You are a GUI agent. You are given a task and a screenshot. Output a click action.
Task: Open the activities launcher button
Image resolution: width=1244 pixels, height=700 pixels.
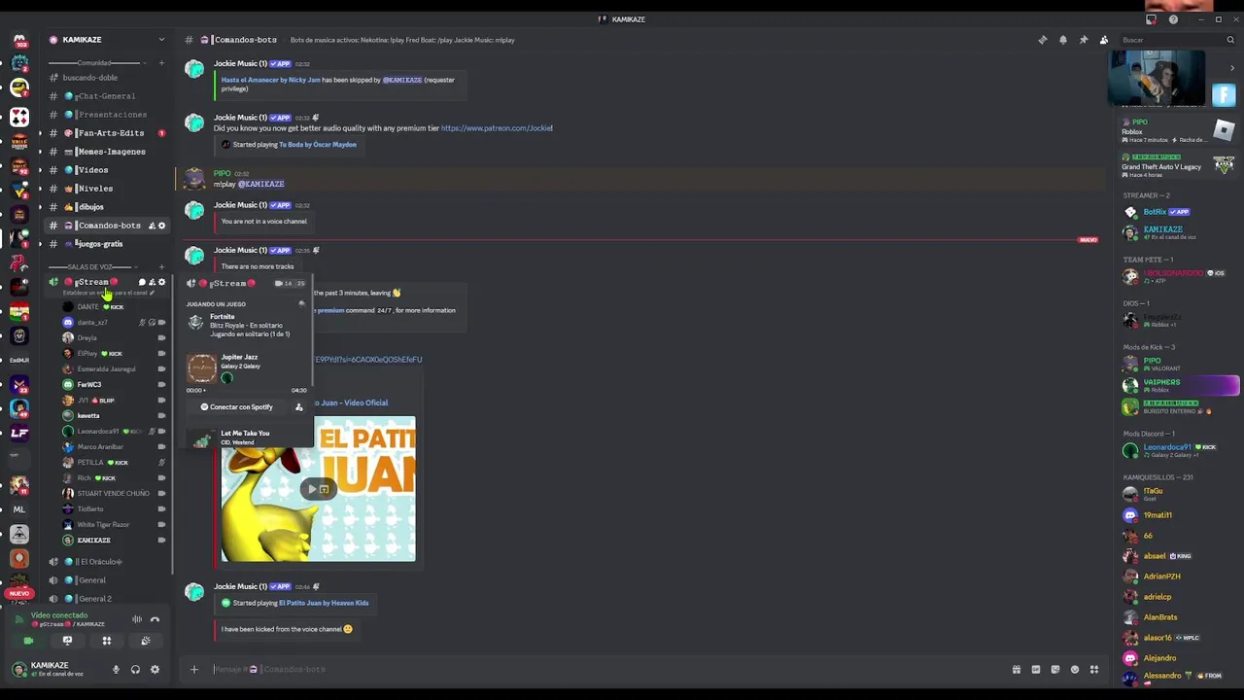[x=107, y=641]
